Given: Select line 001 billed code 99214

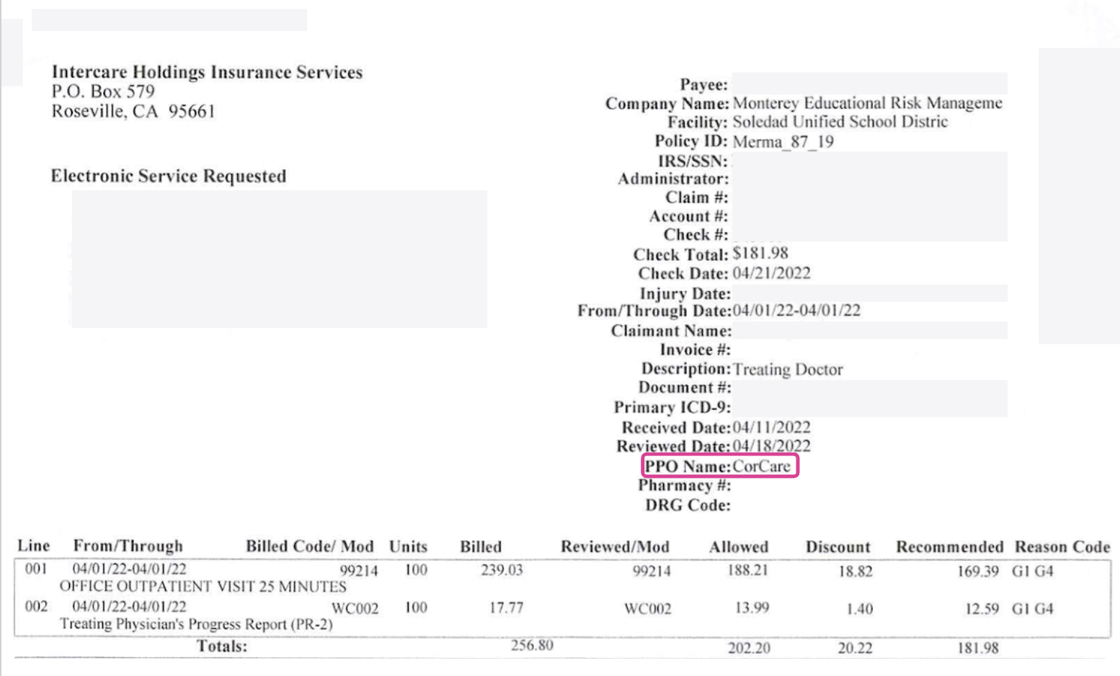Looking at the screenshot, I should [x=358, y=571].
